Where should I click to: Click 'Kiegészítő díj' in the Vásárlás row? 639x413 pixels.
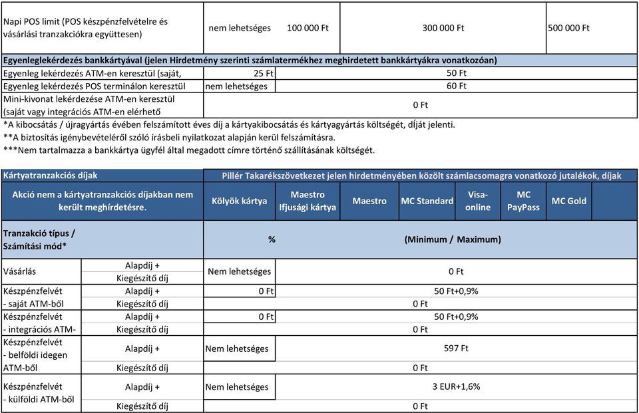tap(142, 278)
